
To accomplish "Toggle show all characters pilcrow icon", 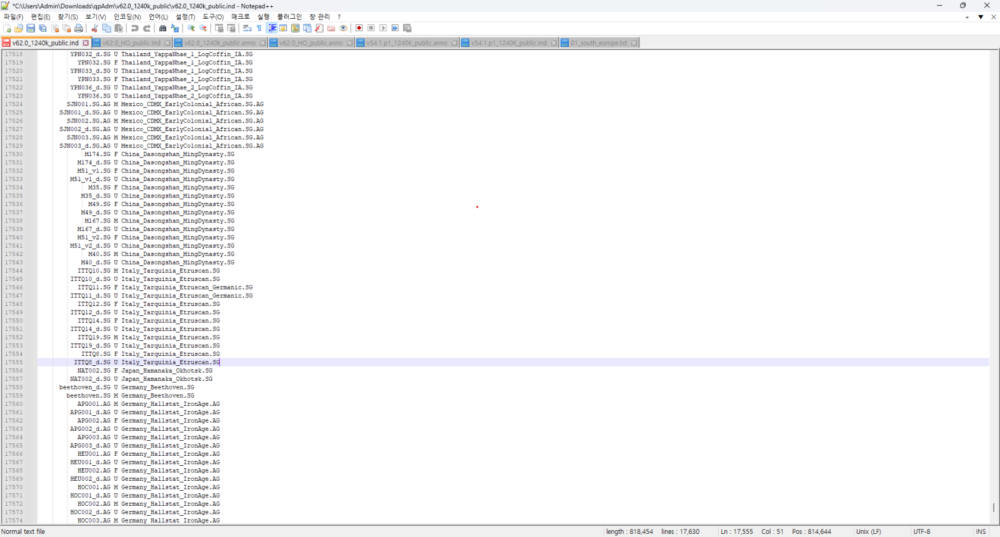I will (259, 28).
